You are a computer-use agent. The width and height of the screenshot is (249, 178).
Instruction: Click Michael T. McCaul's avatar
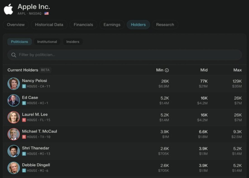pos(14,134)
